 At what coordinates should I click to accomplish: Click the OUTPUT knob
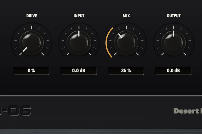point(173,43)
